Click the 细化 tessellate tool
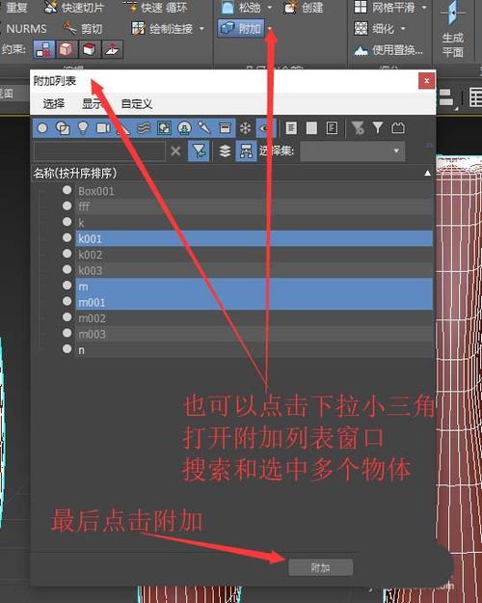The height and width of the screenshot is (603, 482). point(374,28)
